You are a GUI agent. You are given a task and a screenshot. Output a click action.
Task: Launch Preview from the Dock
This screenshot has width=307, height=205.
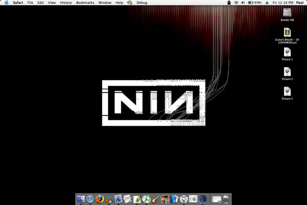(x=118, y=199)
